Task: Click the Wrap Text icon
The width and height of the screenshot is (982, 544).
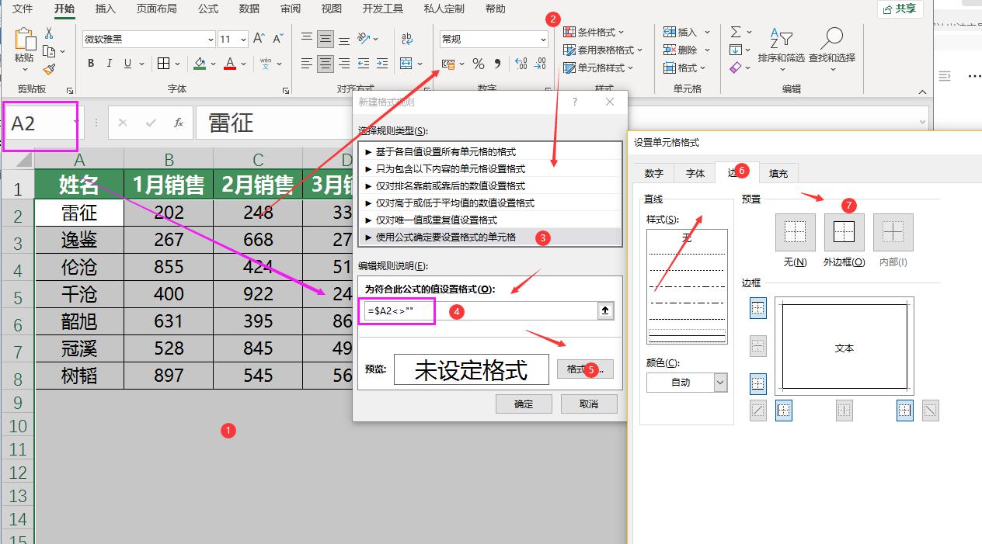Action: tap(406, 38)
